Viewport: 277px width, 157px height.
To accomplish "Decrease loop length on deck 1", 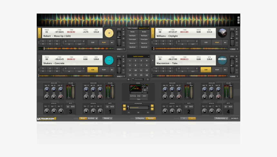I will [x=66, y=41].
